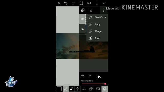Choose Copy from the layer menu
Image resolution: width=164 pixels, height=92 pixels.
[97, 24]
